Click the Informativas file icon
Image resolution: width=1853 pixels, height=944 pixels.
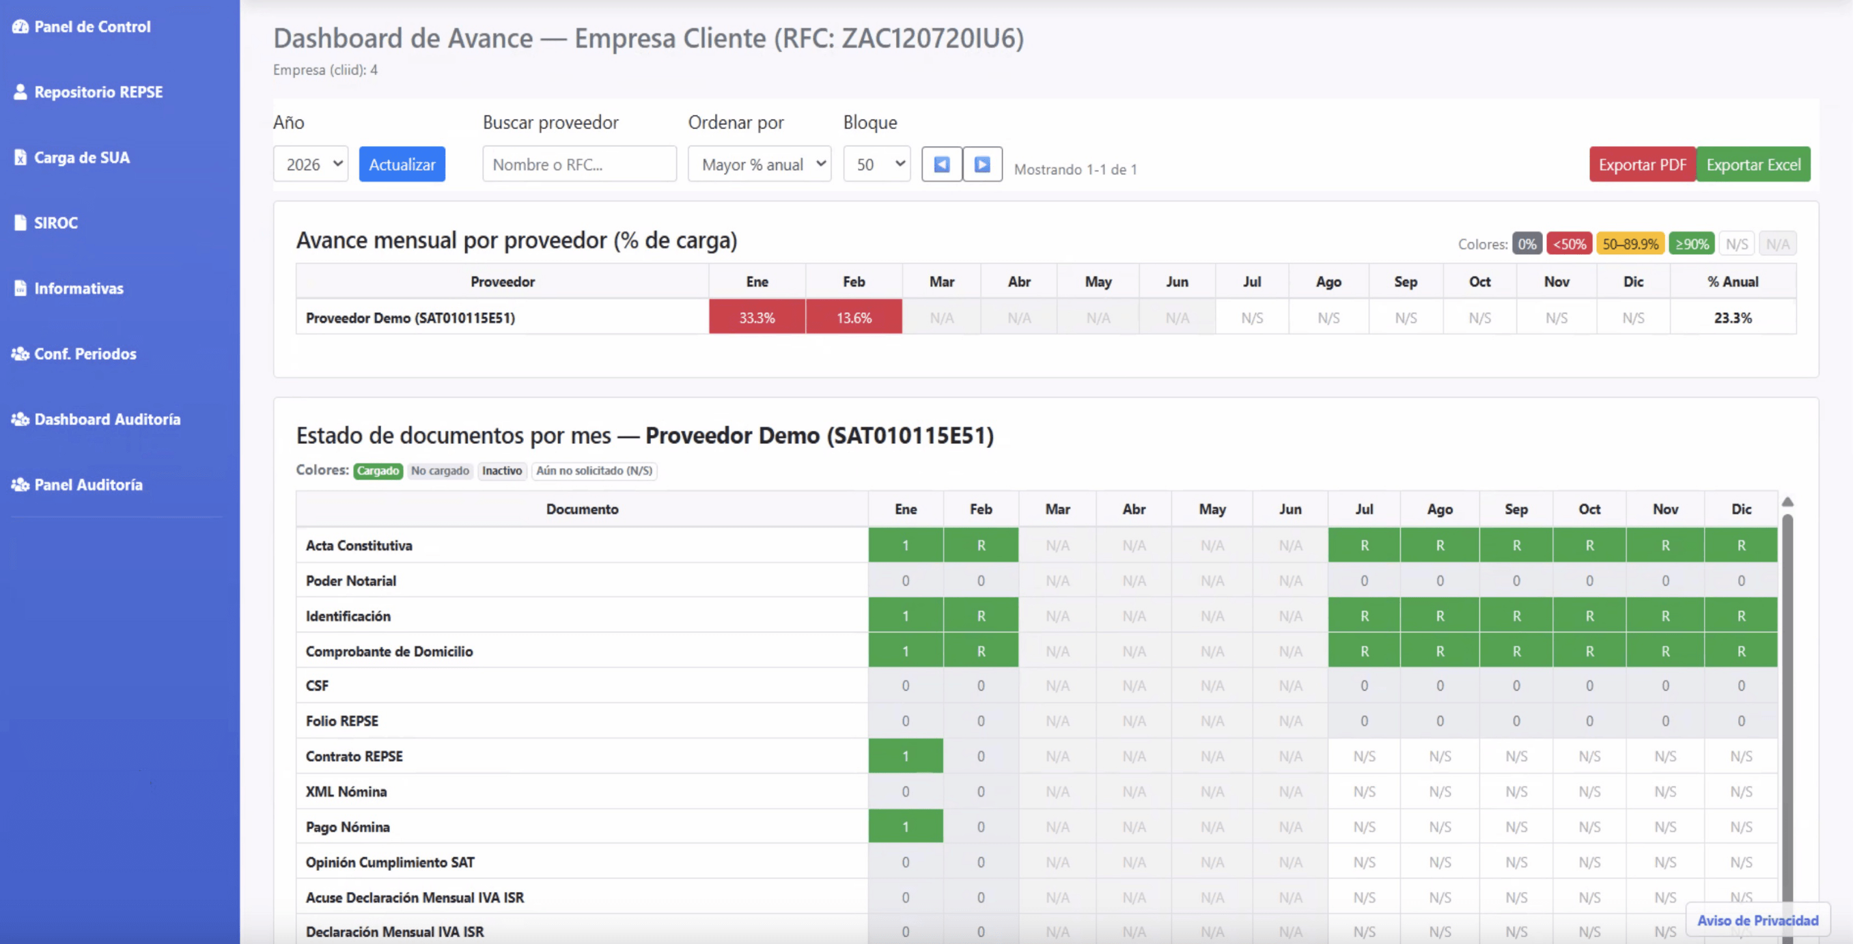(20, 288)
